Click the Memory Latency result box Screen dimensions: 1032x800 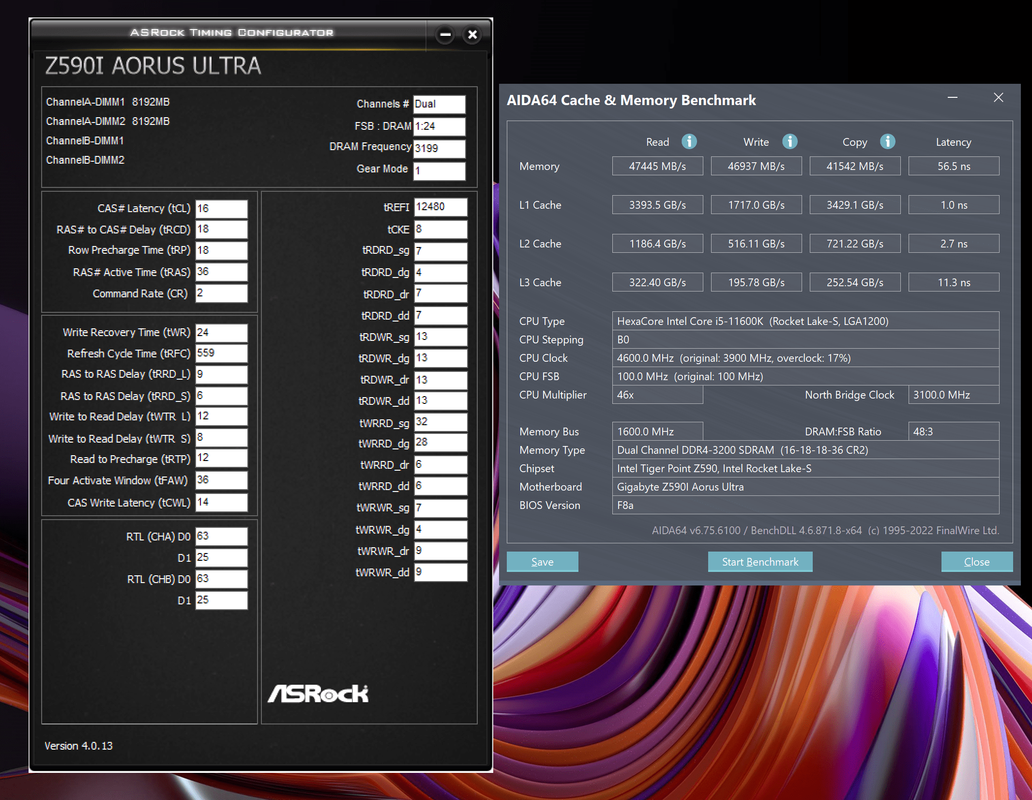click(x=953, y=166)
